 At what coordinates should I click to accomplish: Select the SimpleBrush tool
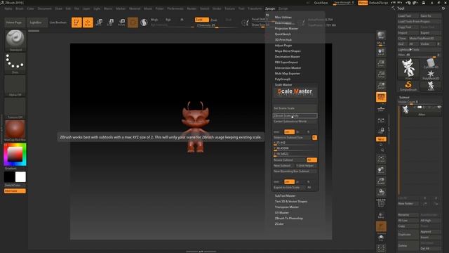(x=408, y=86)
